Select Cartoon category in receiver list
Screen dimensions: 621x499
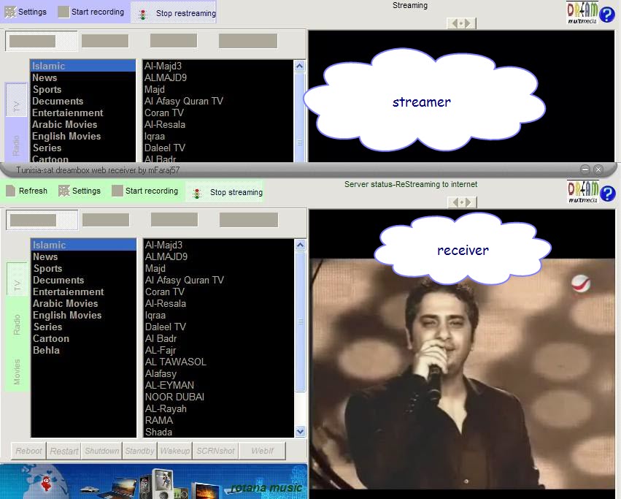click(84, 339)
